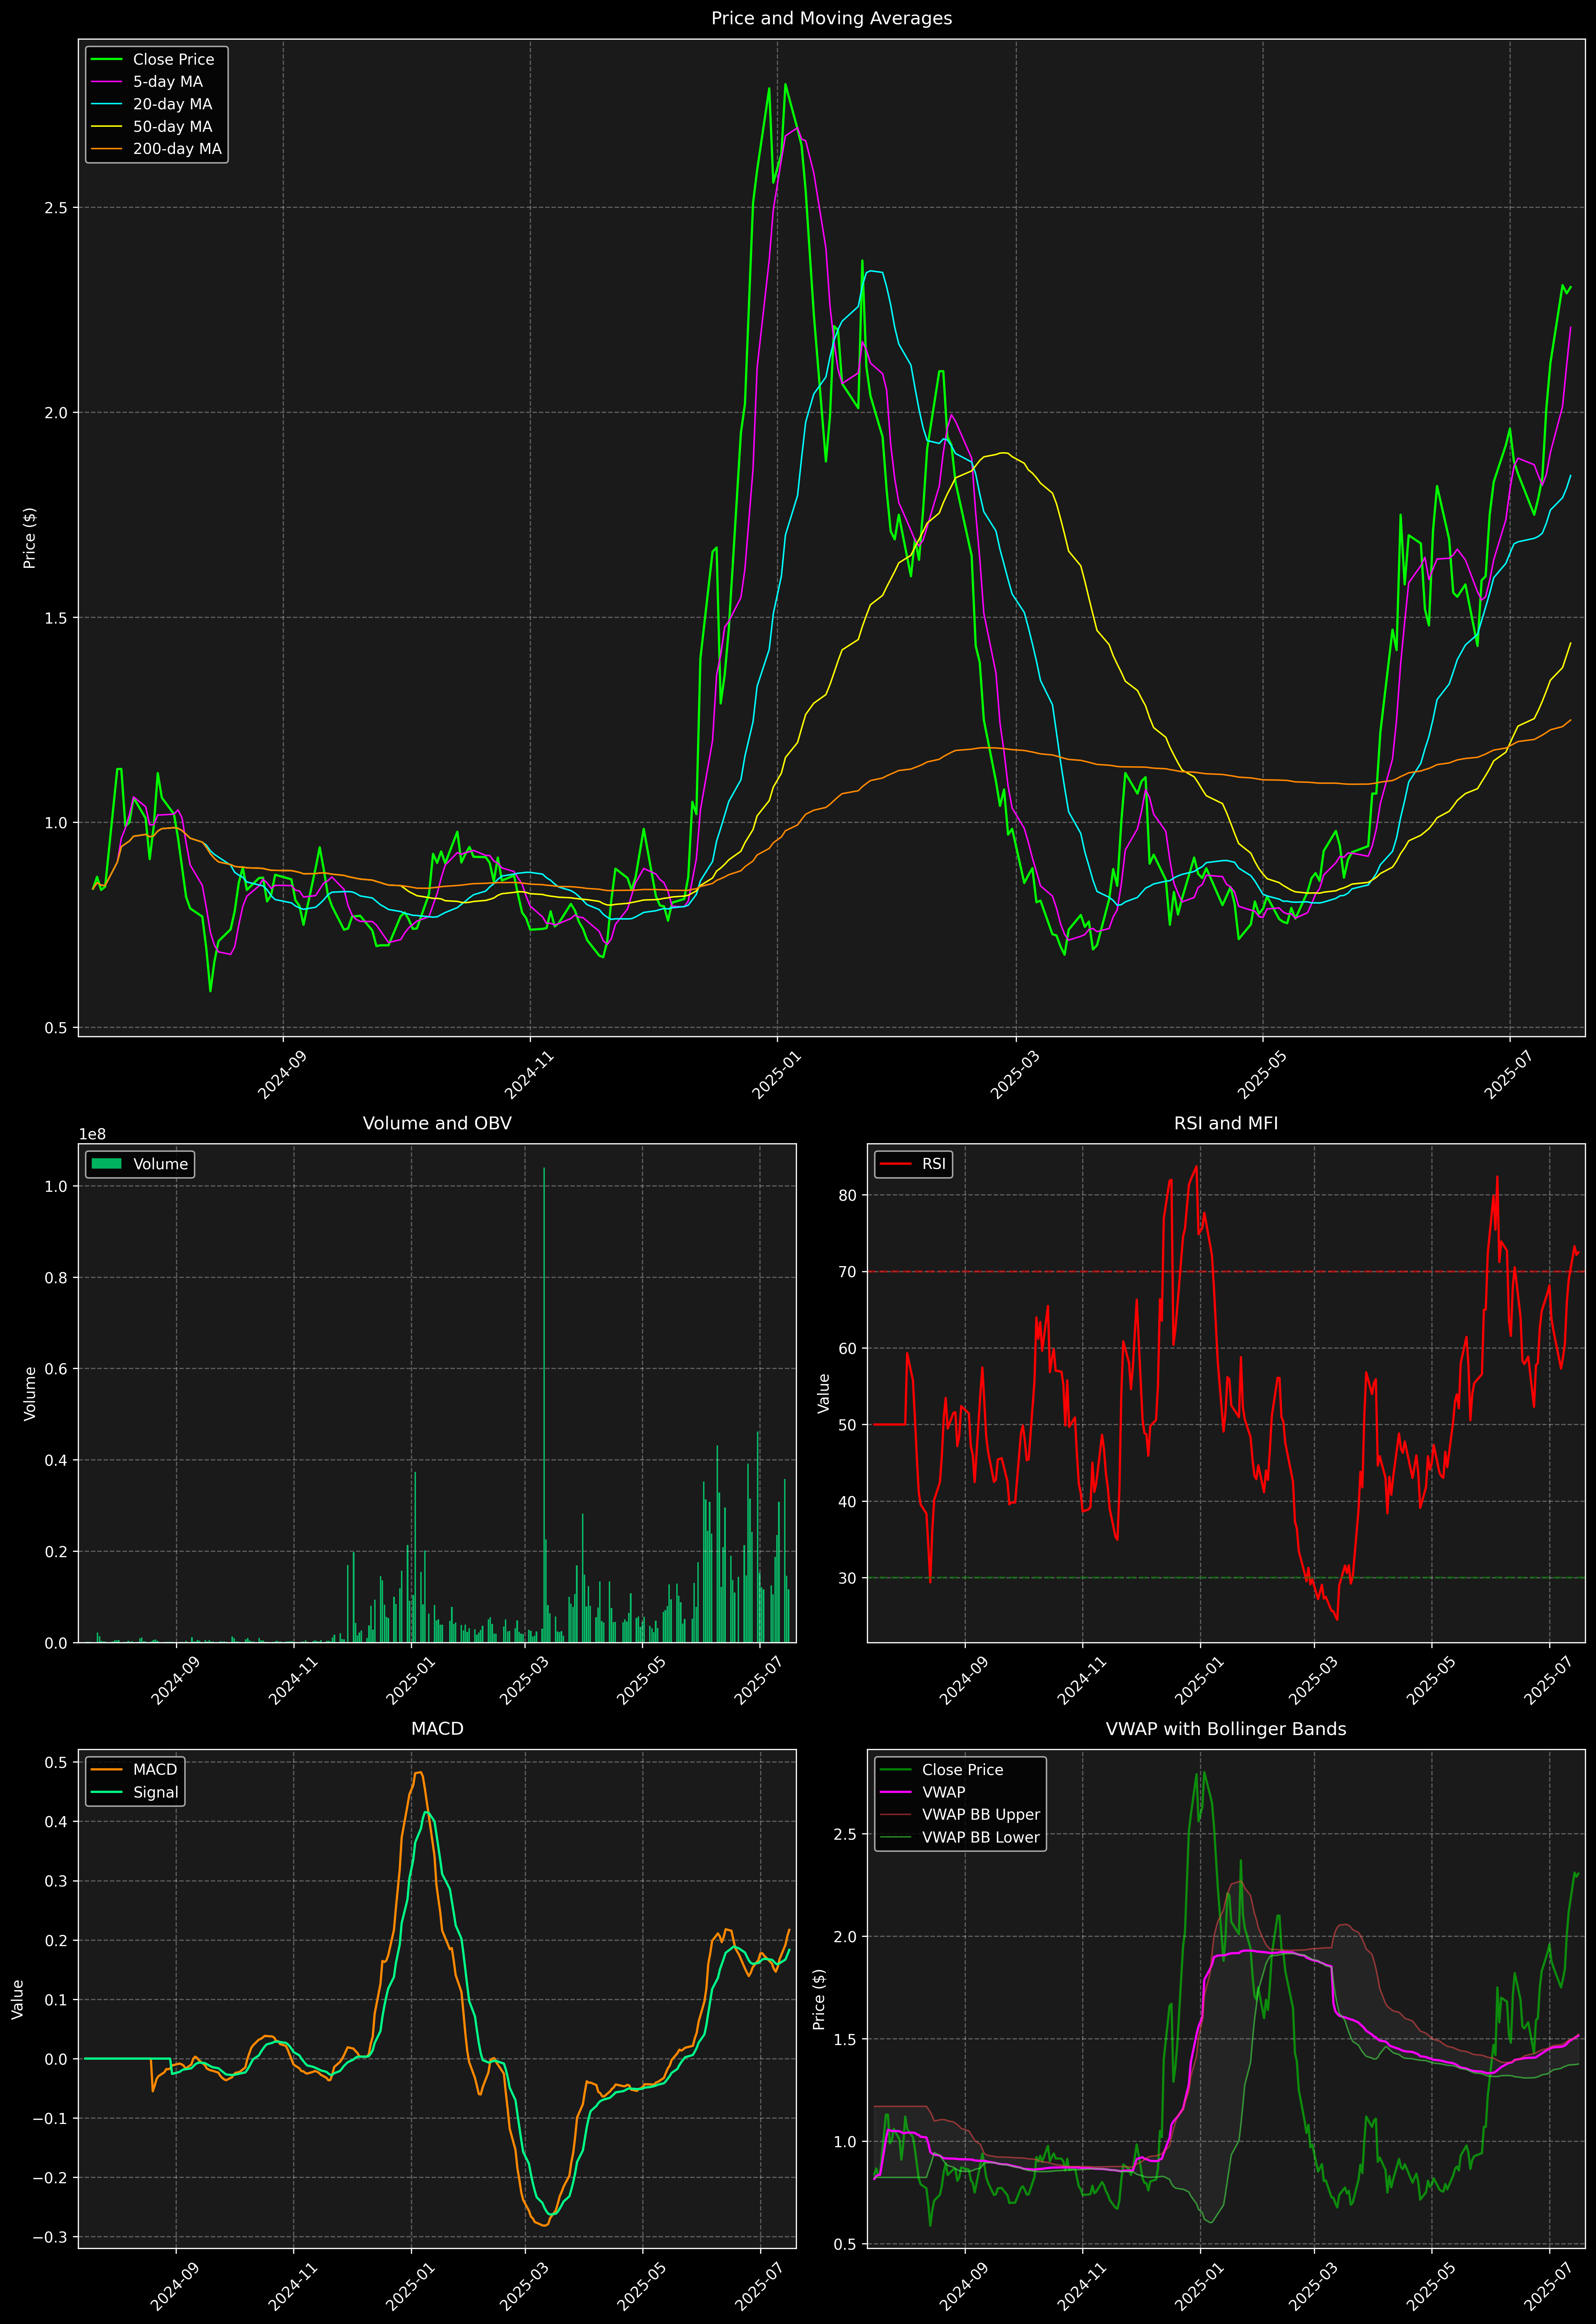Select the 'VWAP BB Upper' legend entry

tap(981, 1815)
